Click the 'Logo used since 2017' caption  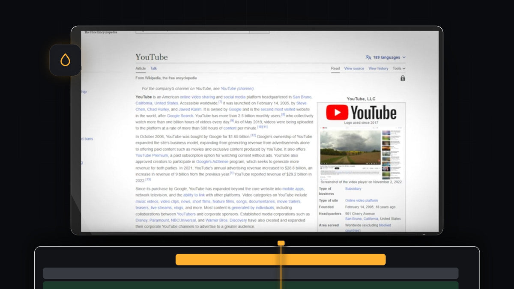coord(361,122)
